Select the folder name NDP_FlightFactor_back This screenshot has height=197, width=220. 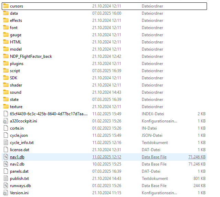(31, 56)
